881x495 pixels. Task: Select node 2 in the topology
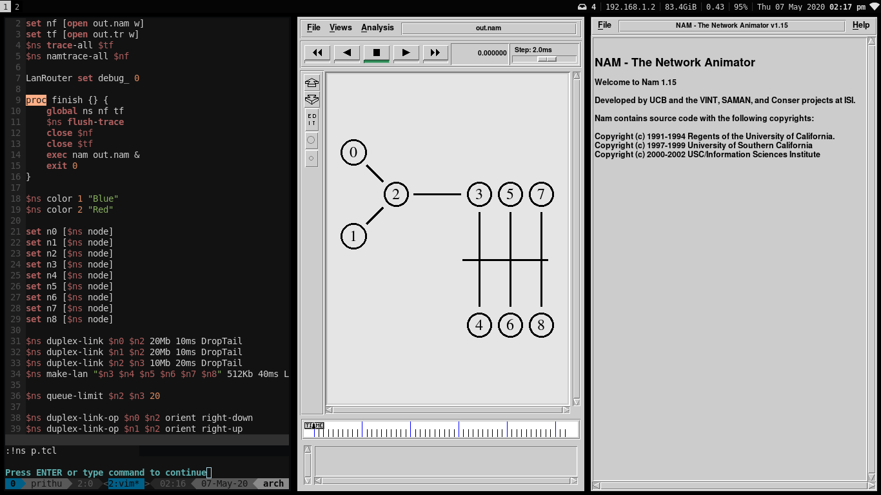(x=396, y=194)
